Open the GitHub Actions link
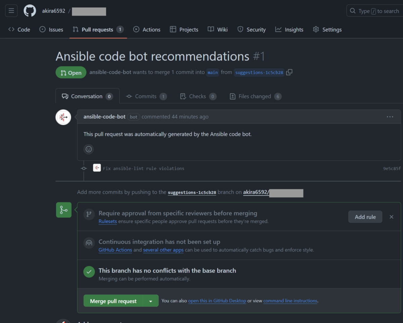This screenshot has width=403, height=323. tap(115, 250)
